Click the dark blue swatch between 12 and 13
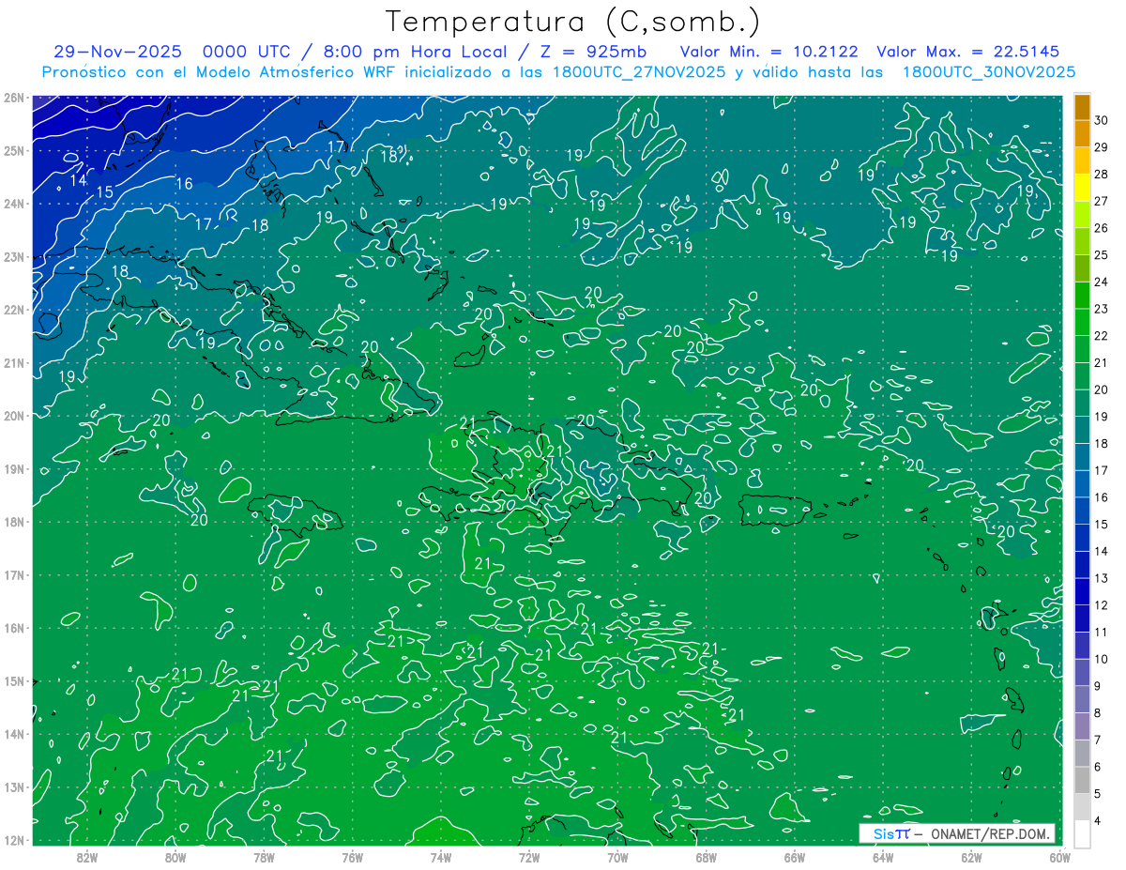 1082,591
